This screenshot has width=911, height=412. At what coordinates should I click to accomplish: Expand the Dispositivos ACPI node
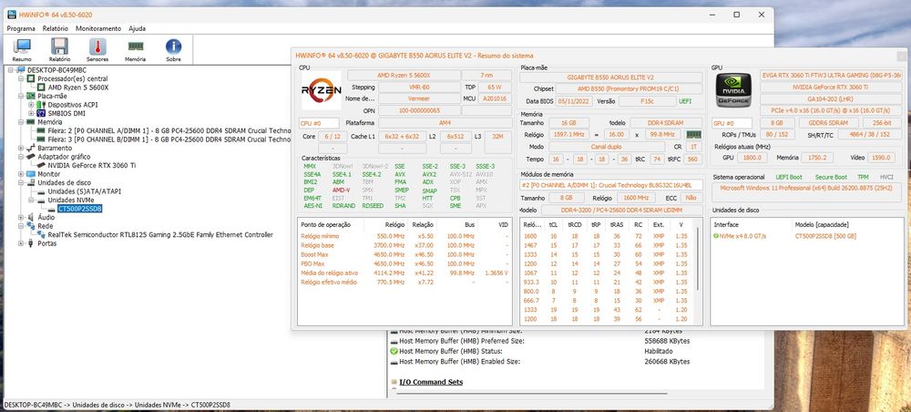pyautogui.click(x=31, y=105)
